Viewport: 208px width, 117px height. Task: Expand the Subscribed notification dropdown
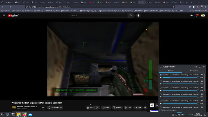[x=55, y=107]
